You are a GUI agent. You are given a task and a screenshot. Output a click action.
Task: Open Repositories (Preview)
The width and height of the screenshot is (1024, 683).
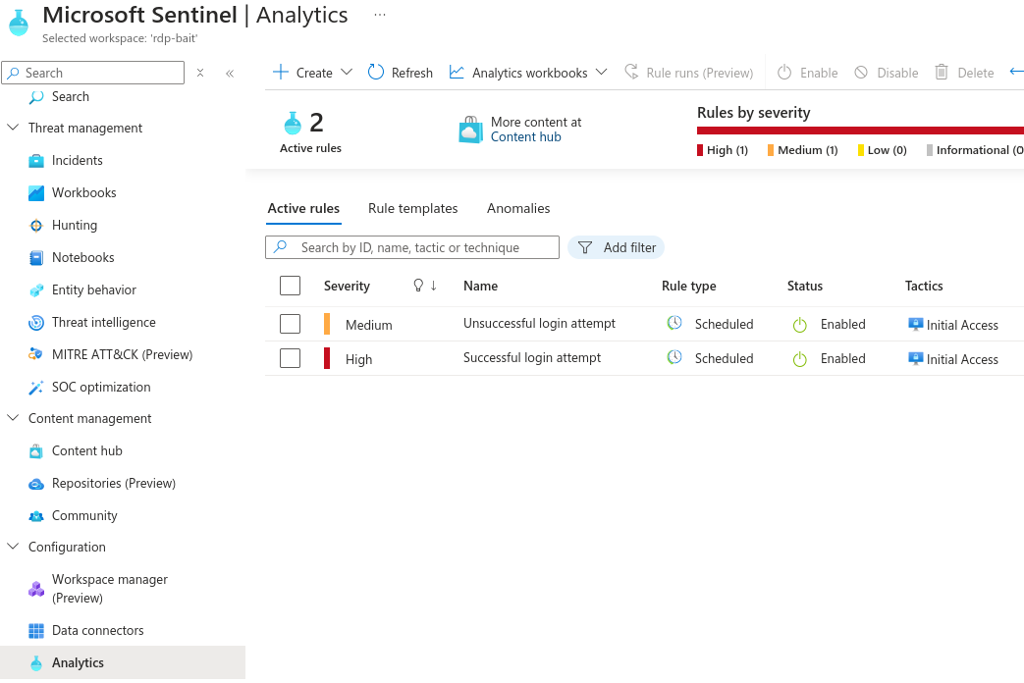[114, 483]
